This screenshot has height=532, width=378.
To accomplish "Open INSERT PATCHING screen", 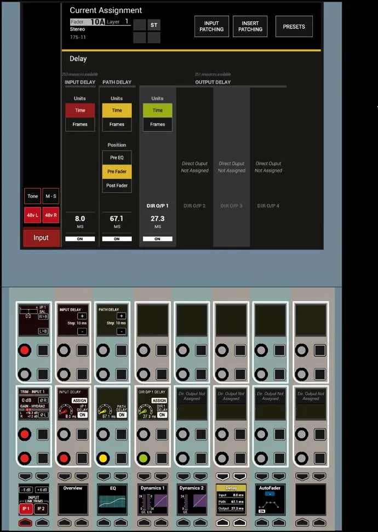I will pos(250,26).
